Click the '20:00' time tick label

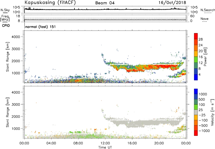159,143
